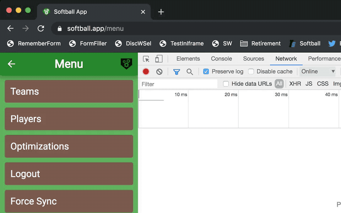Click the address bar URL
This screenshot has height=213, width=341.
tap(95, 28)
